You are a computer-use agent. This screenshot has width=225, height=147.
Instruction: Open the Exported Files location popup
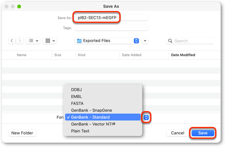(107, 41)
